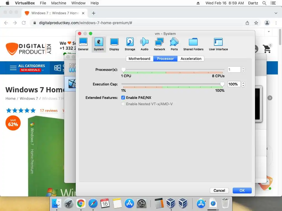Expand the Chrome tab search chevron

(276, 13)
